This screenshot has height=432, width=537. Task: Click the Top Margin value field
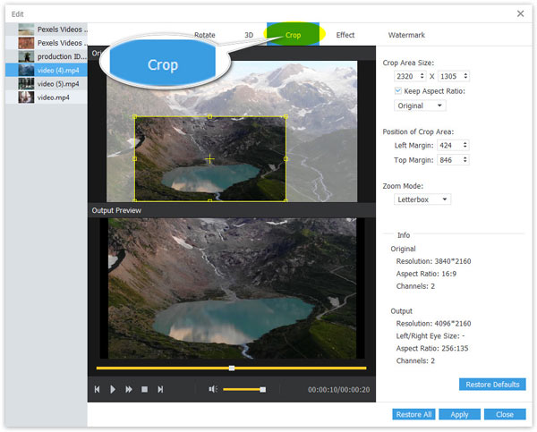(x=448, y=160)
